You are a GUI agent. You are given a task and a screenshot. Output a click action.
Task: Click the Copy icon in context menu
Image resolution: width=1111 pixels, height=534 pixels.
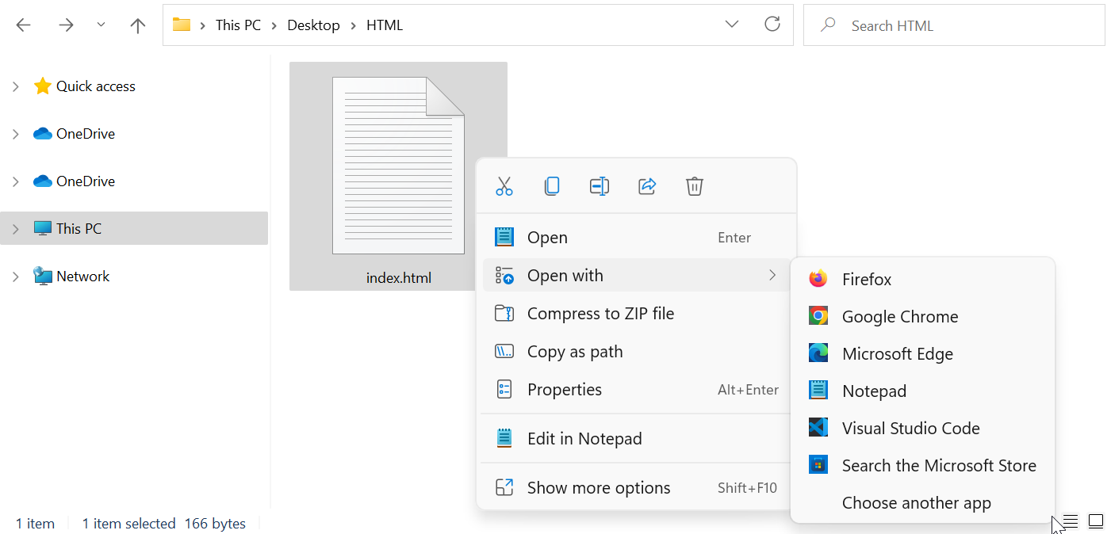552,186
